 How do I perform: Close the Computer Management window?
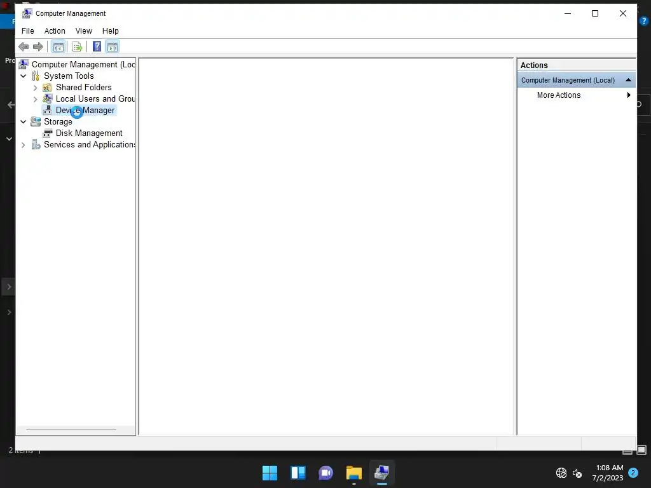[x=623, y=14]
